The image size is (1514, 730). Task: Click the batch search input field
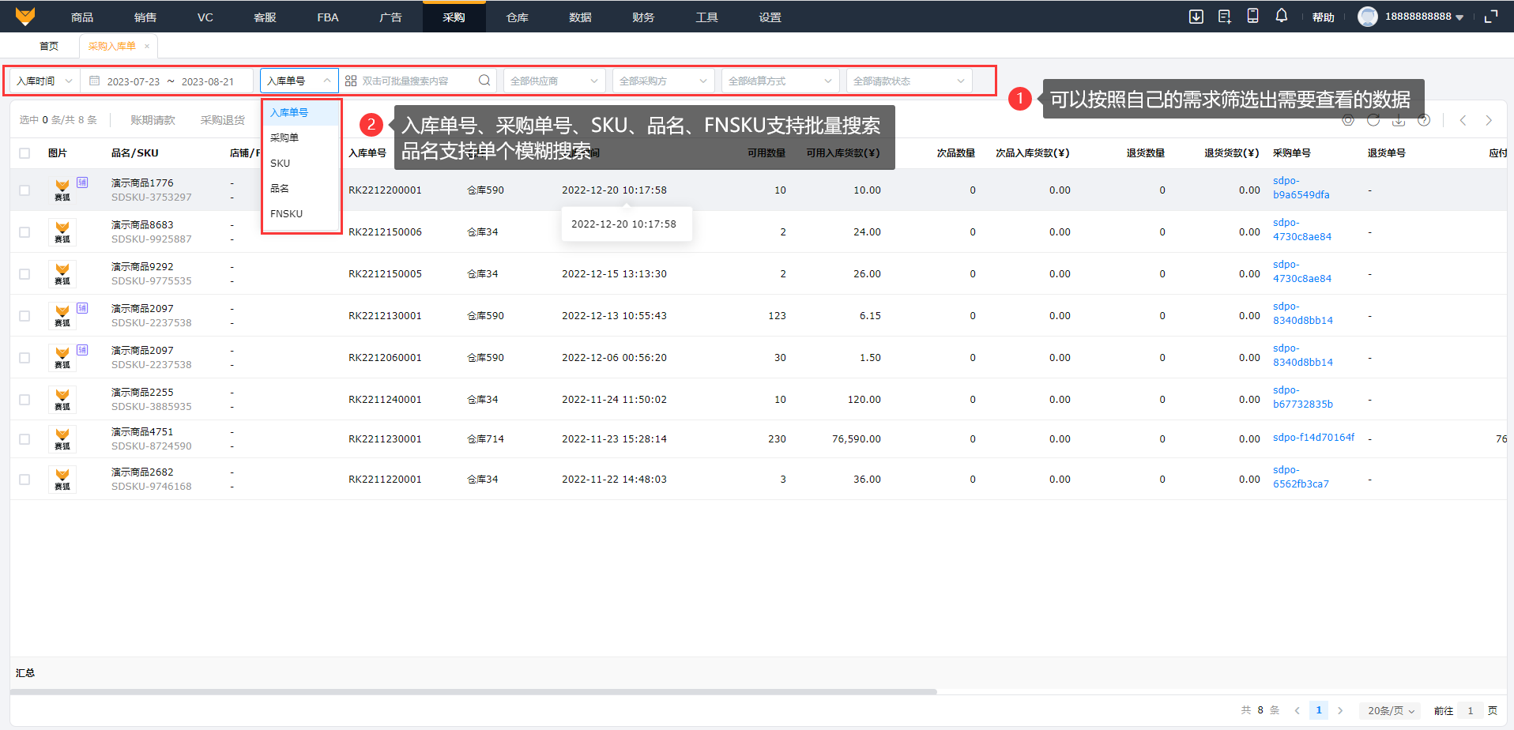(x=416, y=81)
